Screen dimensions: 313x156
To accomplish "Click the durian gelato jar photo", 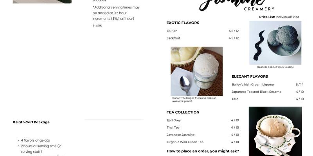I will click(x=197, y=71).
